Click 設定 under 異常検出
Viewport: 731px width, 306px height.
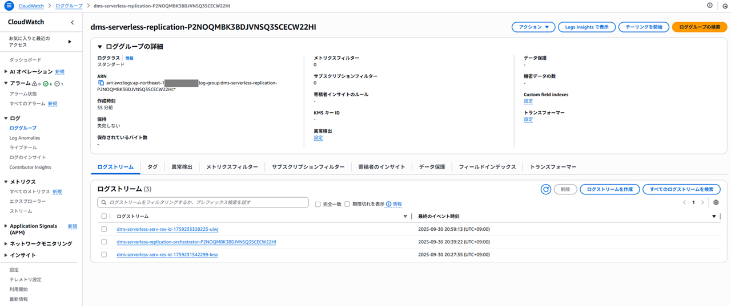[x=318, y=138]
